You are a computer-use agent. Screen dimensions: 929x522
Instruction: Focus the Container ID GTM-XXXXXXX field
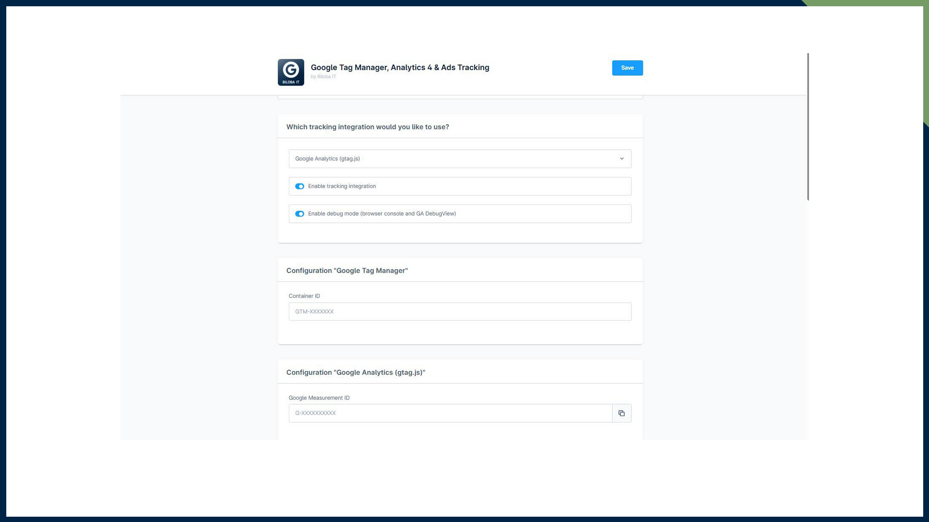point(460,312)
